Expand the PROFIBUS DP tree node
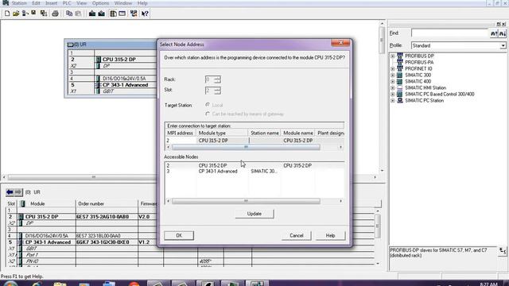The image size is (509, 286). tap(393, 56)
